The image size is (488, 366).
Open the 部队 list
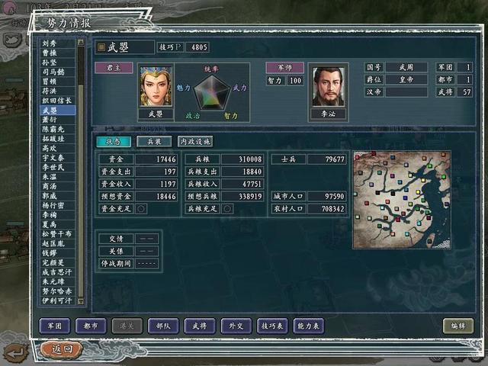pyautogui.click(x=163, y=326)
